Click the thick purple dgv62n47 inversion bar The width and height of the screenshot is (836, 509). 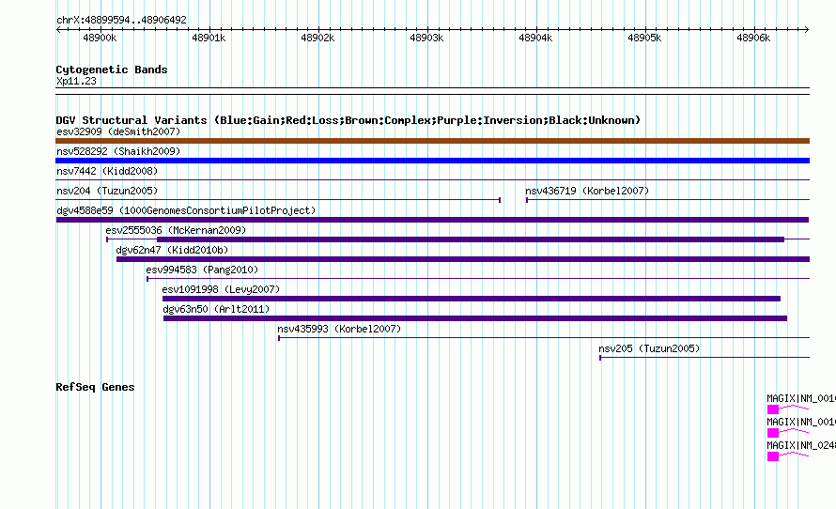(463, 259)
